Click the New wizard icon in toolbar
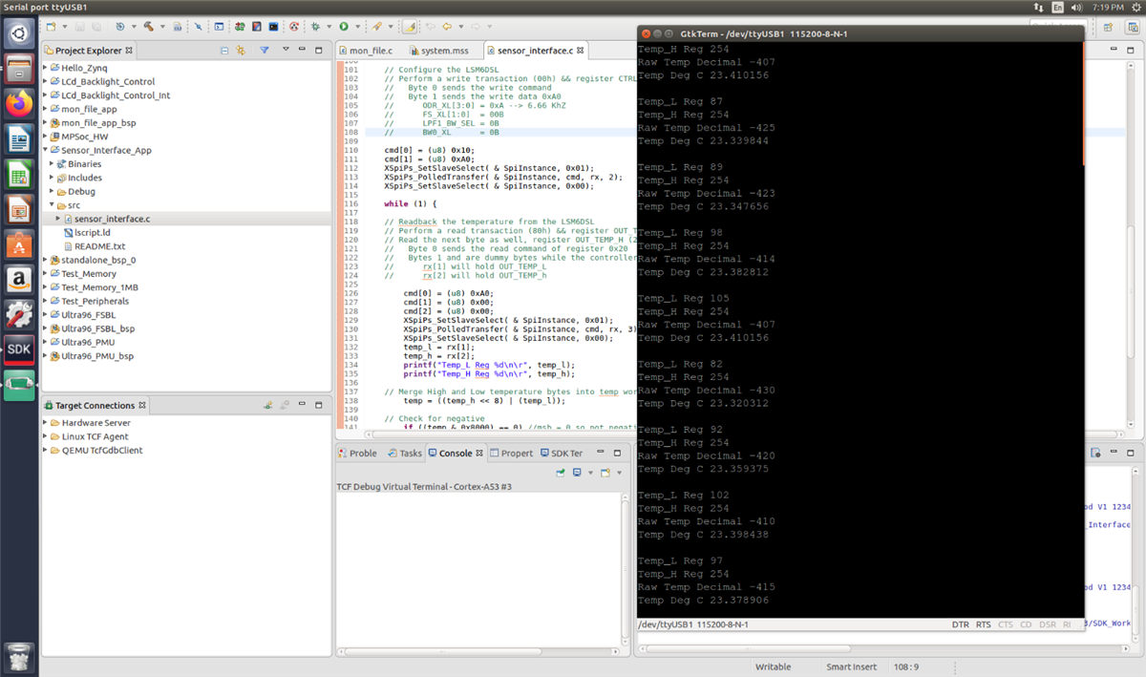The height and width of the screenshot is (677, 1146). coord(52,27)
